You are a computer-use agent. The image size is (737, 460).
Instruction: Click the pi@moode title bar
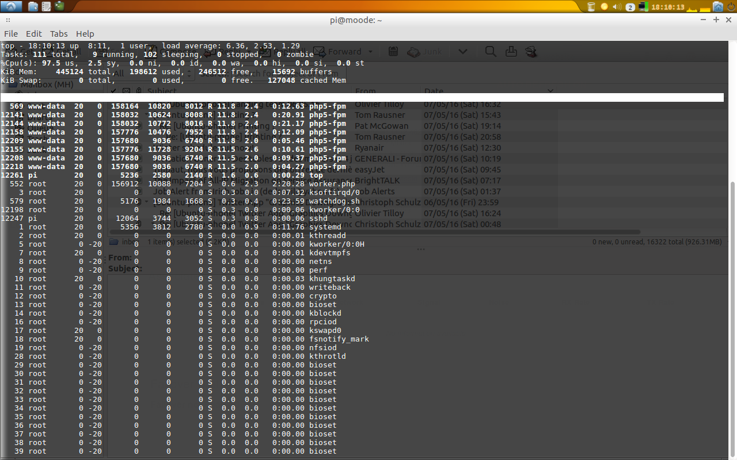[x=356, y=20]
